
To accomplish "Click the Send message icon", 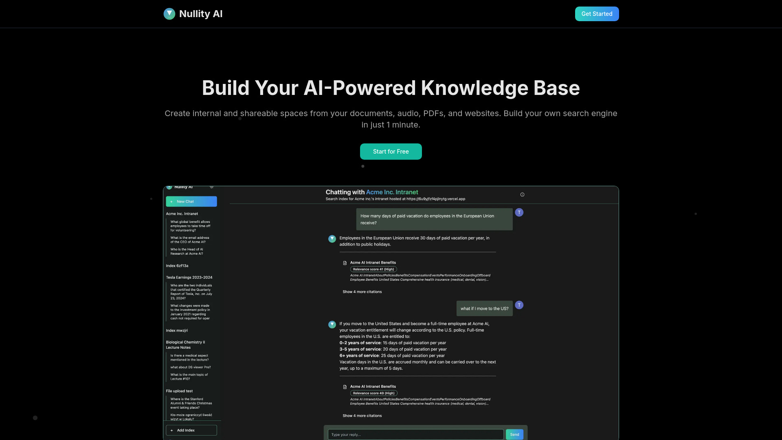I will 514,434.
